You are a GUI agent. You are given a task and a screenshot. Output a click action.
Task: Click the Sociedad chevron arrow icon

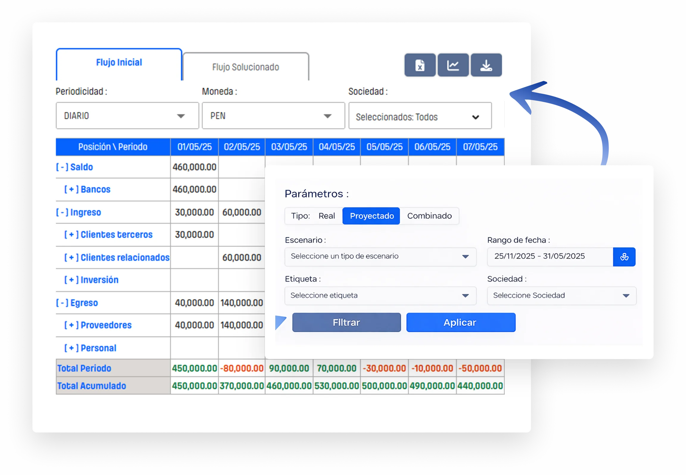click(476, 117)
